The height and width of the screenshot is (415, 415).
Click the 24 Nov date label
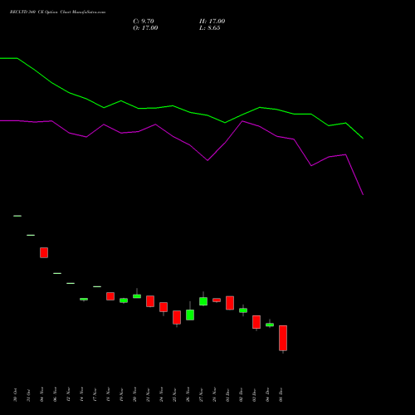[x=161, y=395]
